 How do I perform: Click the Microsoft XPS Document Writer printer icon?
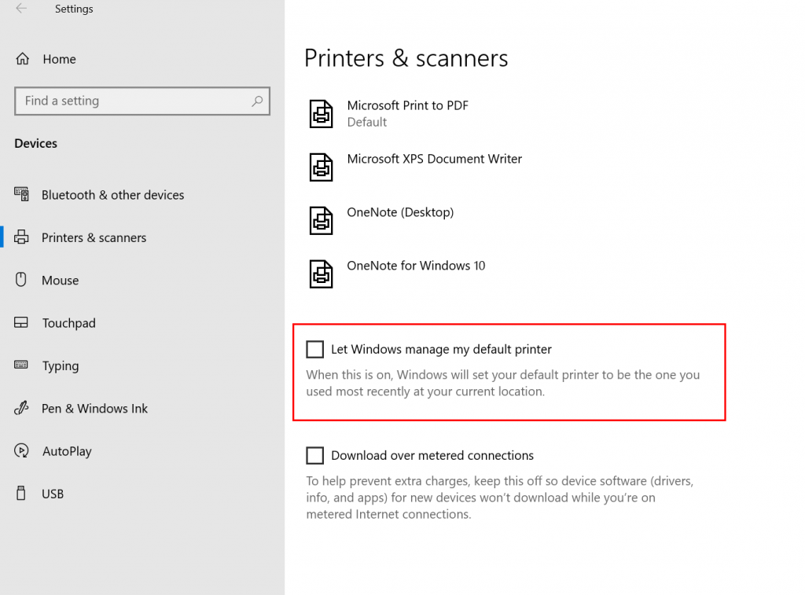[321, 167]
